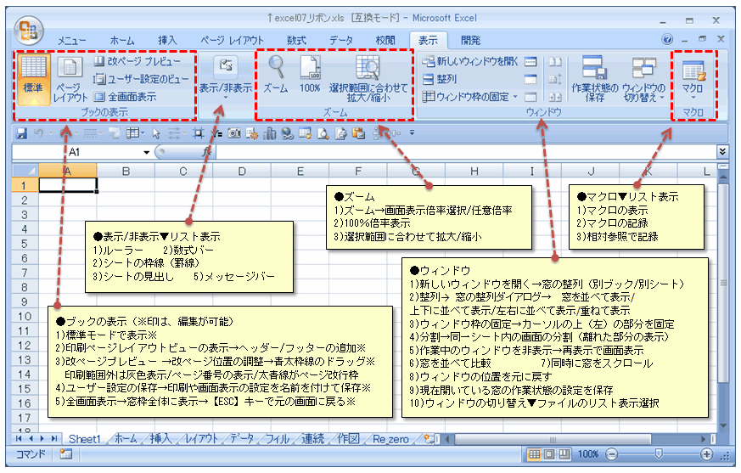Open dropdown next to table grid quick access icon

coord(143,134)
